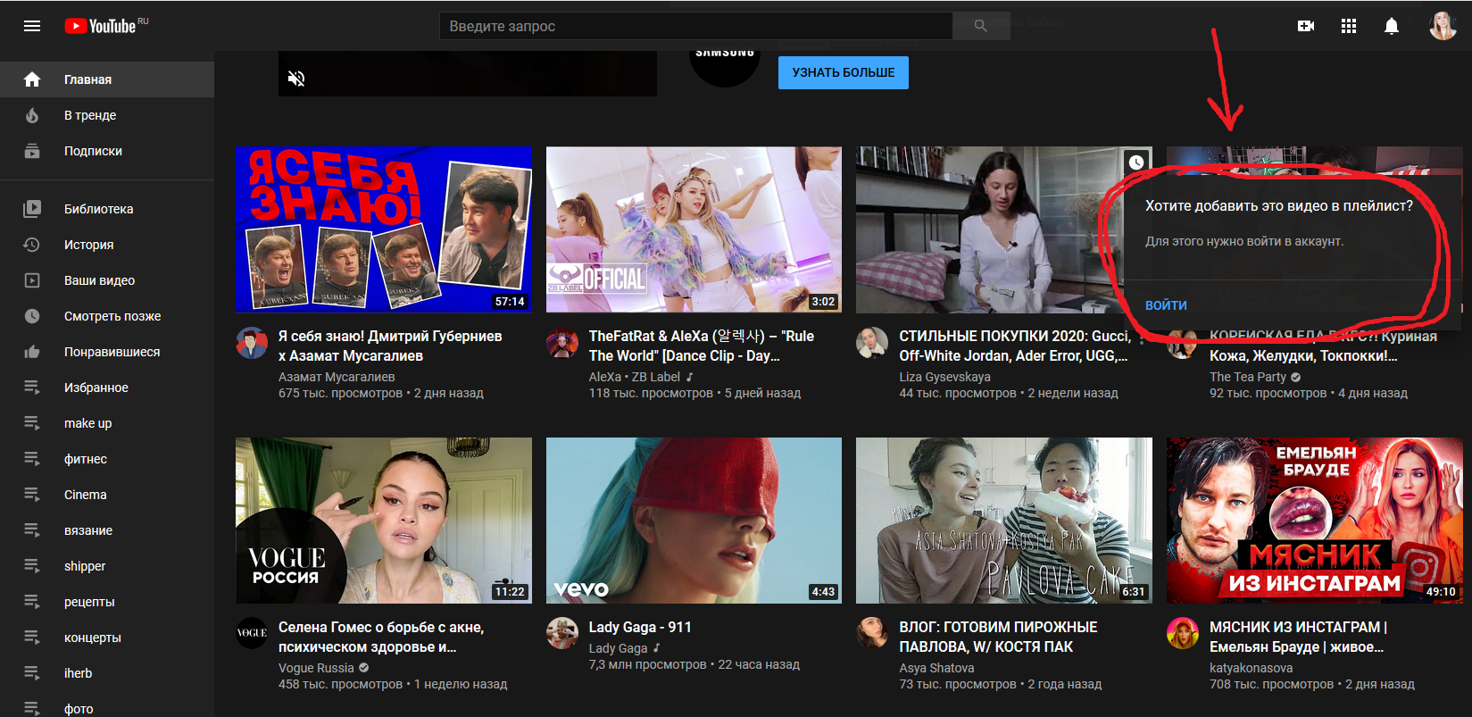Click channel name Asya Shatova
Screen dimensions: 1472x717
click(936, 668)
